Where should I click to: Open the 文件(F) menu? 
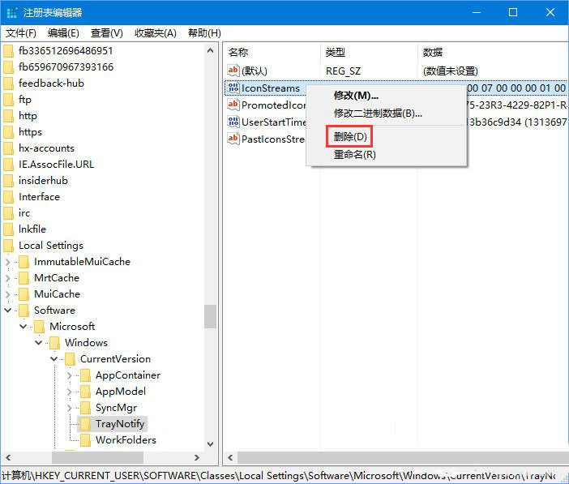[21, 33]
